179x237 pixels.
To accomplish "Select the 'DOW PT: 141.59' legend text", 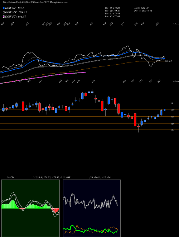I will click(16, 17).
